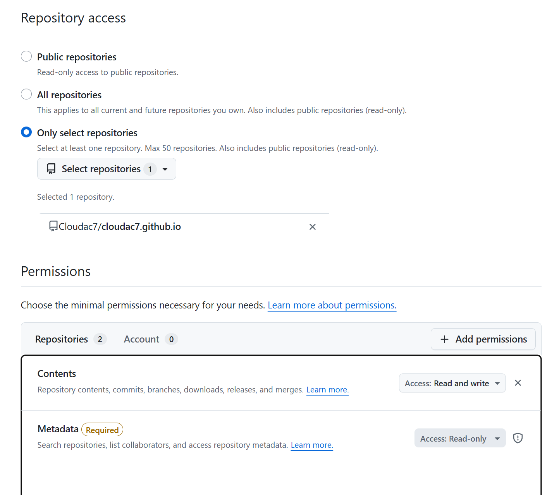Remove the Contents permission using its X icon
This screenshot has width=552, height=495.
518,383
